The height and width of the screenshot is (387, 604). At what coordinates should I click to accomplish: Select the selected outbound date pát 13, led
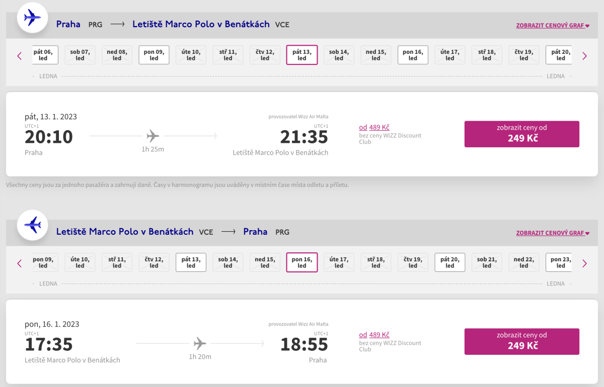(x=302, y=55)
